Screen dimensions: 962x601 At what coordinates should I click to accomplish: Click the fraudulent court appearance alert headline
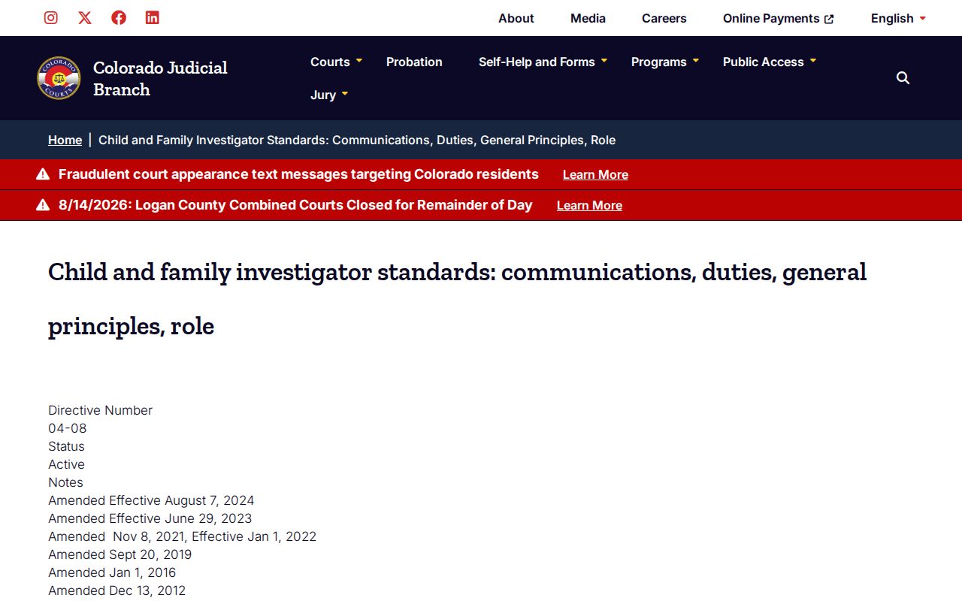(298, 174)
